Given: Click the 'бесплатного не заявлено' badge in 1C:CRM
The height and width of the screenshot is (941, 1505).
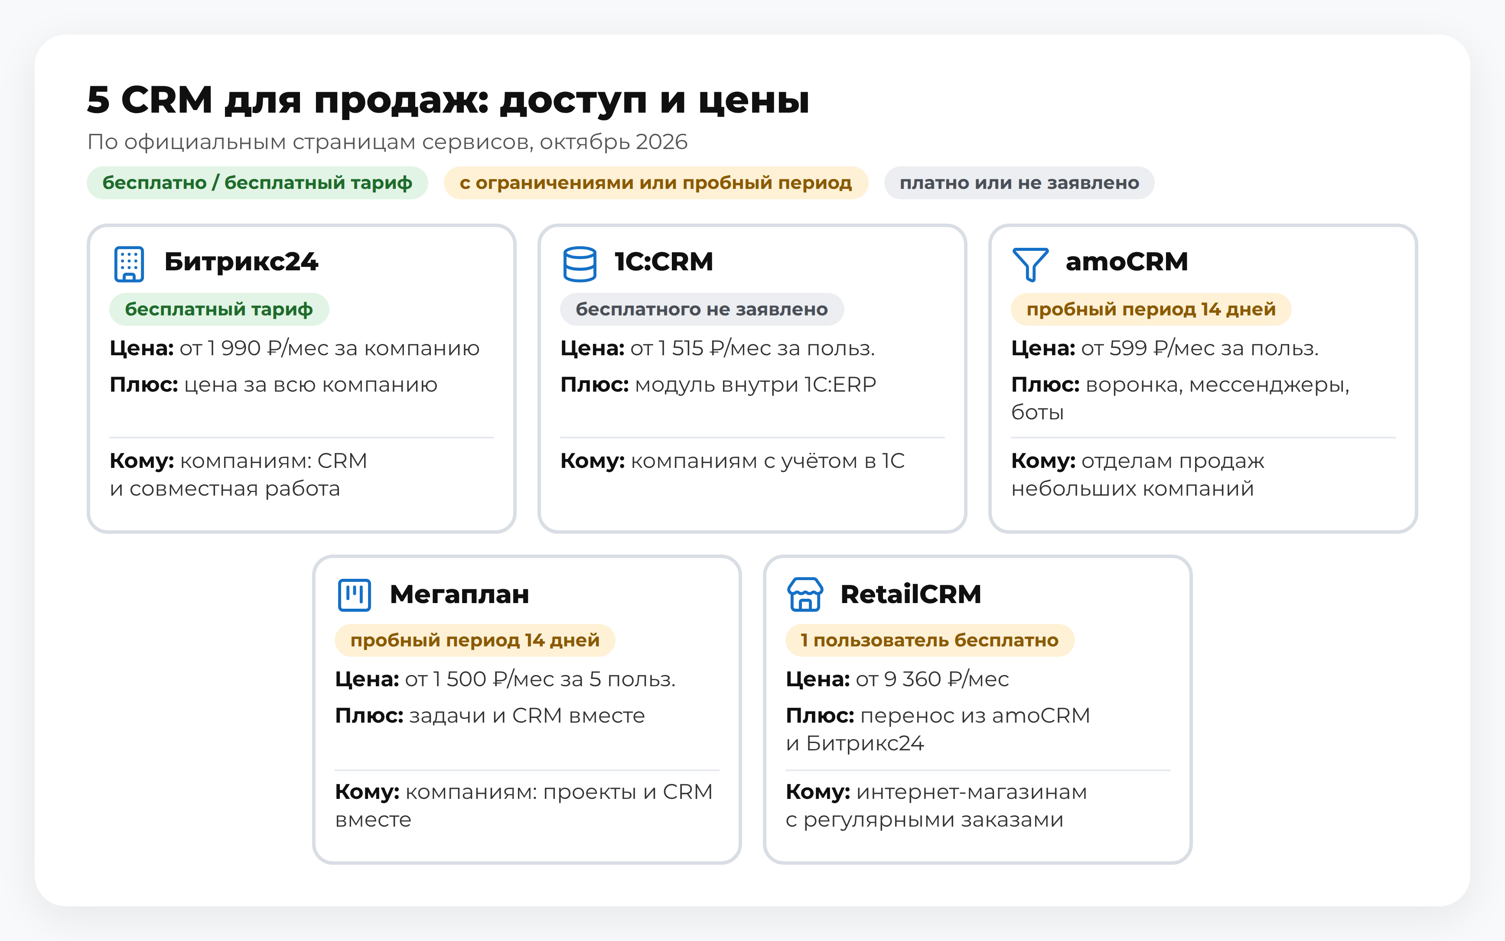Looking at the screenshot, I should 702,309.
